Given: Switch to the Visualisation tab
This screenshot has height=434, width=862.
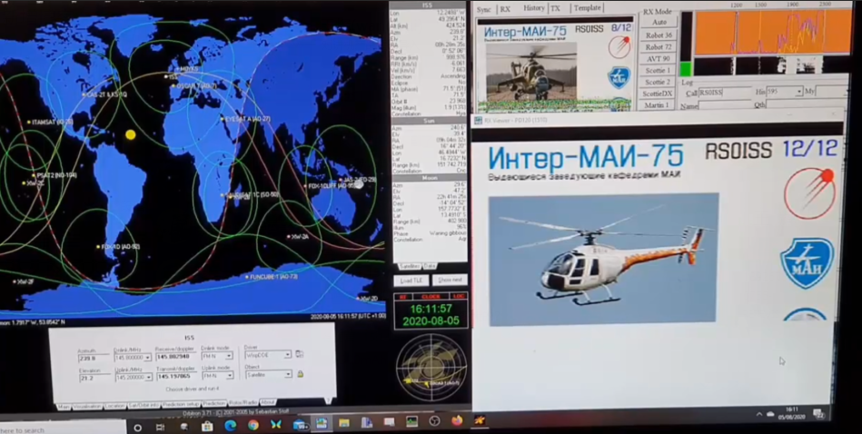Looking at the screenshot, I should click(87, 406).
